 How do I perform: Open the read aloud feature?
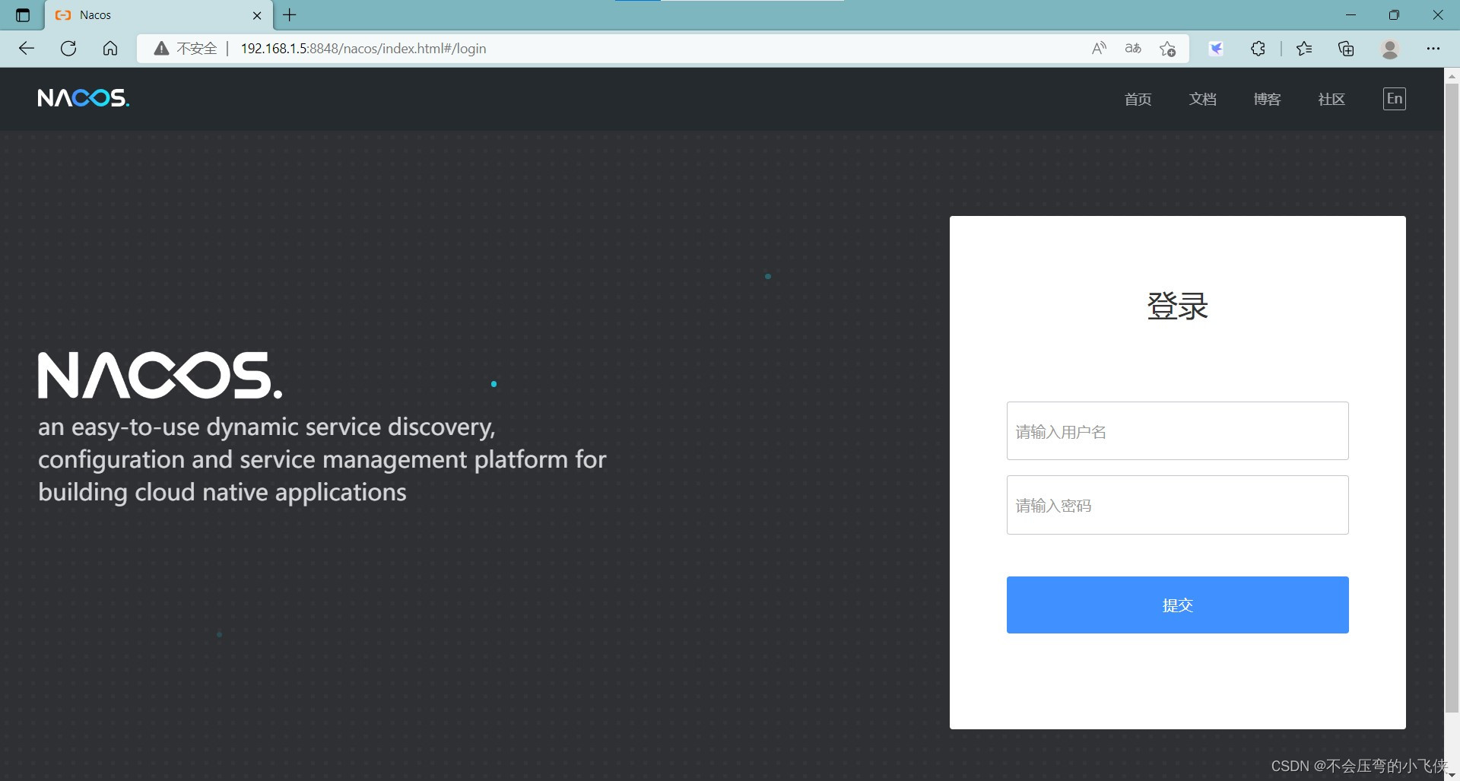[x=1099, y=49]
